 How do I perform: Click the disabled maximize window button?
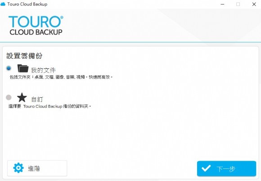[238, 4]
